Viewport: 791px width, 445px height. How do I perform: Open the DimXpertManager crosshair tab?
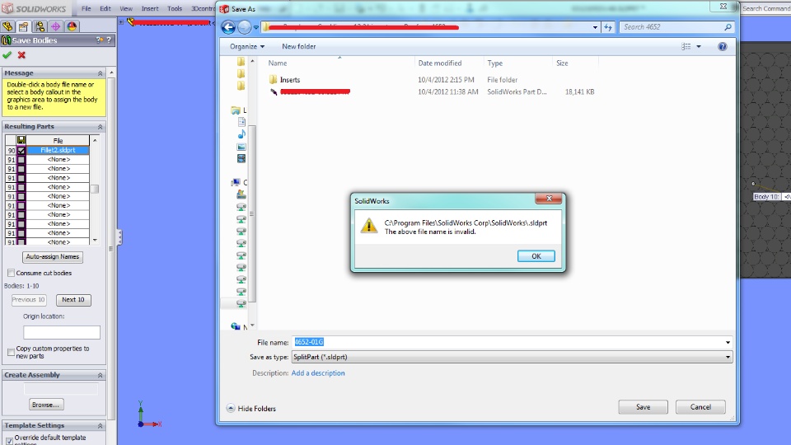coord(55,26)
